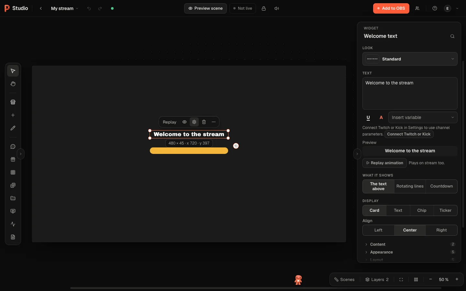Open the Insert variable dropdown
The image size is (466, 291).
coord(423,117)
